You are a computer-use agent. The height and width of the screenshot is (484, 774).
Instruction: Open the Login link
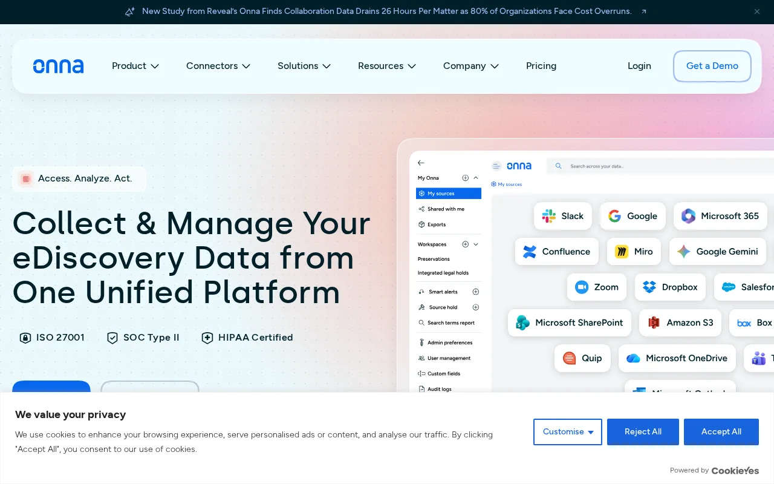[639, 66]
